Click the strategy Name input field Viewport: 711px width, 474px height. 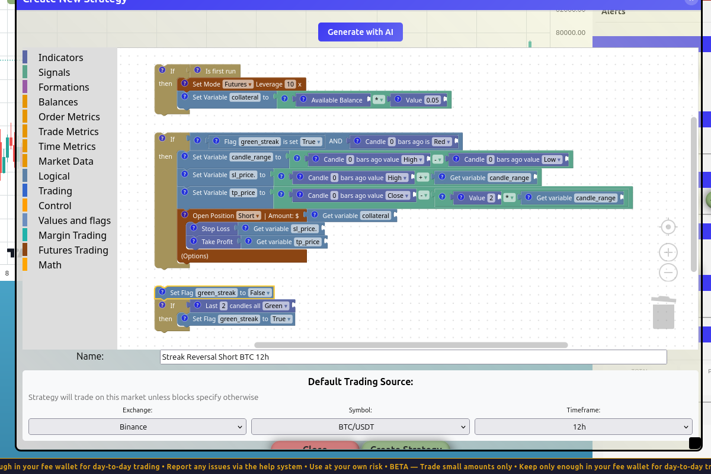point(414,357)
